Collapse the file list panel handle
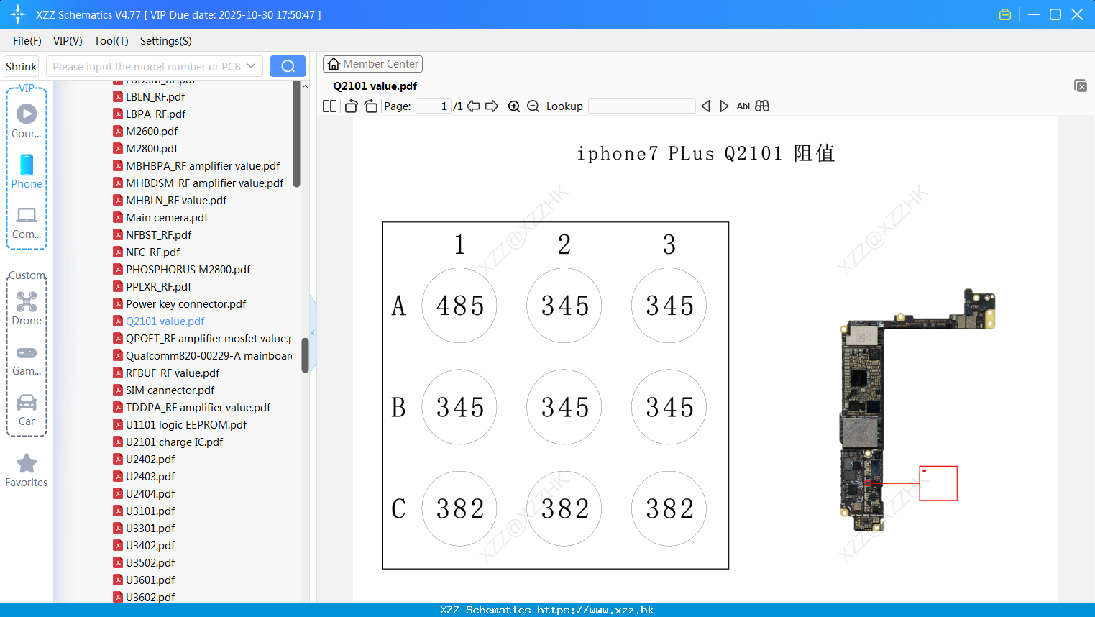Viewport: 1095px width, 617px height. click(313, 332)
